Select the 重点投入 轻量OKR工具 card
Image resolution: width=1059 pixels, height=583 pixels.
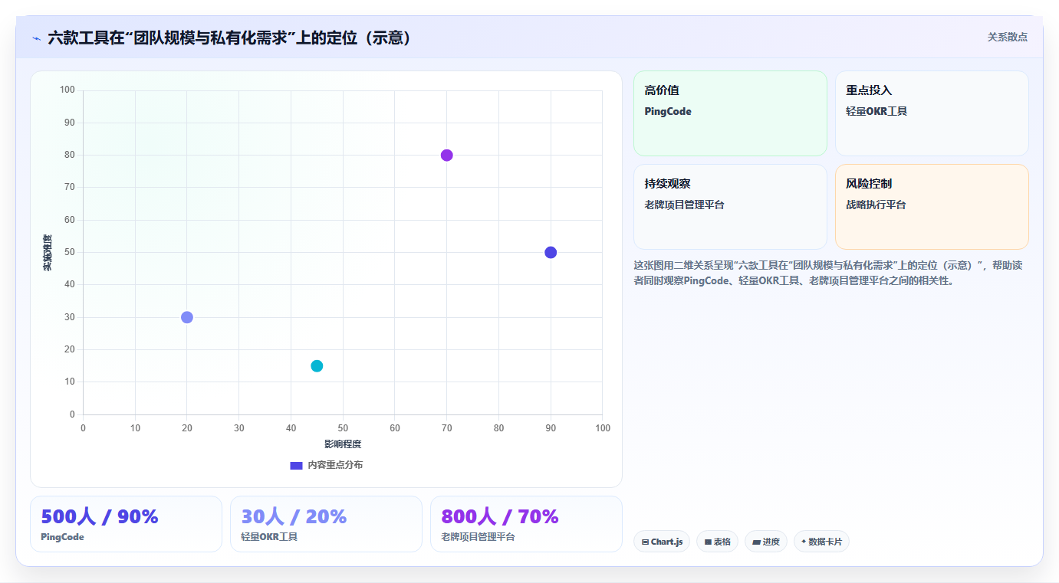pyautogui.click(x=932, y=113)
